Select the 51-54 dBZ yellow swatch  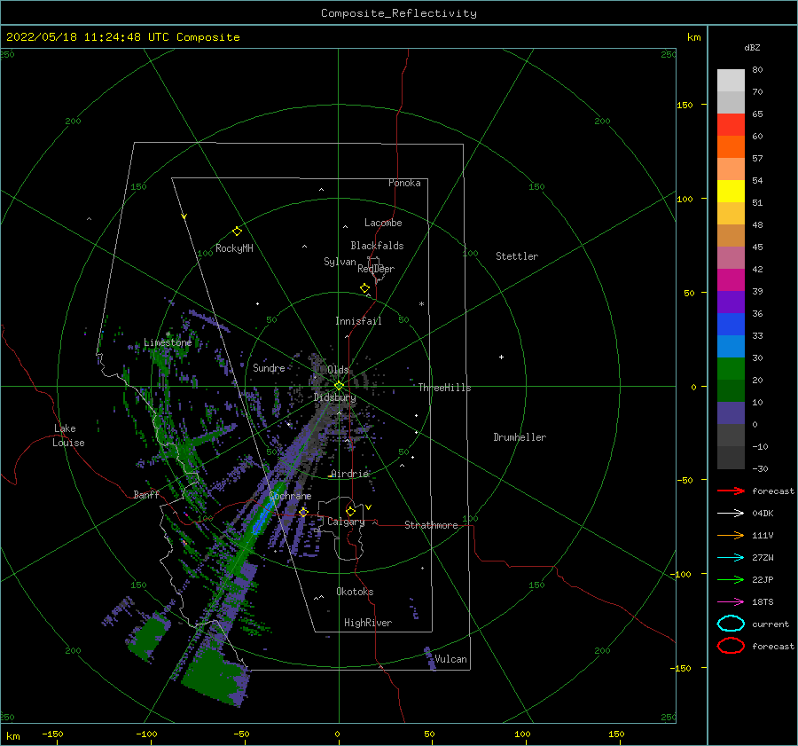(731, 191)
